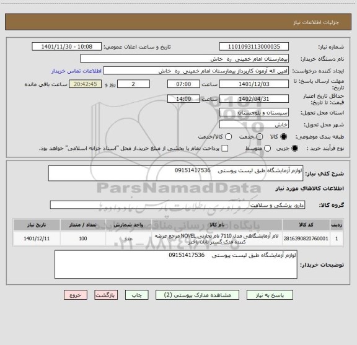357x345 pixels.
Task: Open the اطلاعات تماس خریدار link
Action: (x=76, y=71)
